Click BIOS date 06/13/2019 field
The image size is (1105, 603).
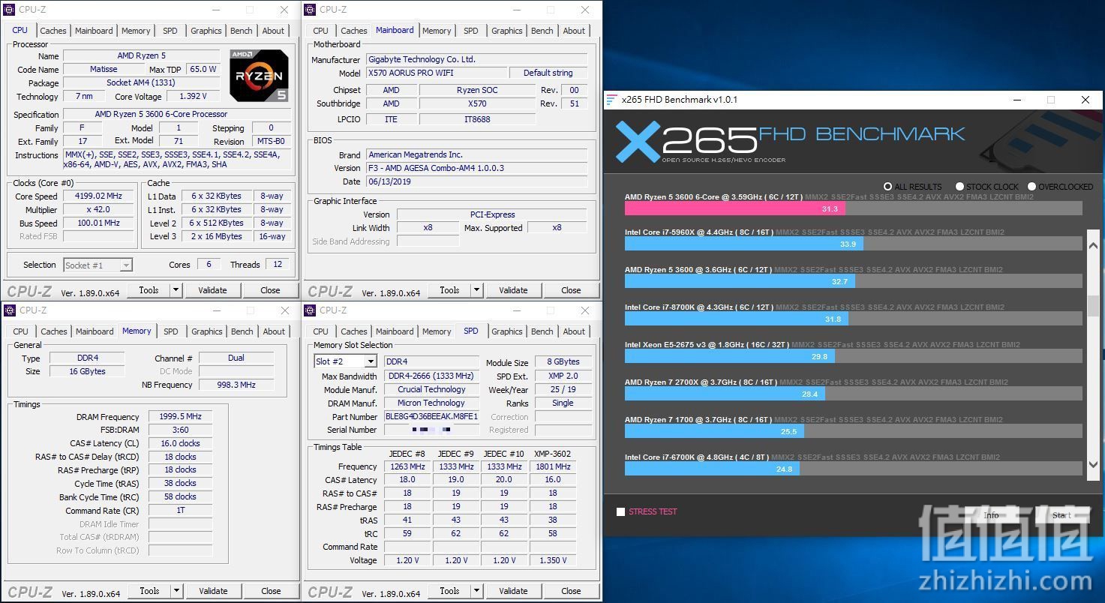[476, 181]
